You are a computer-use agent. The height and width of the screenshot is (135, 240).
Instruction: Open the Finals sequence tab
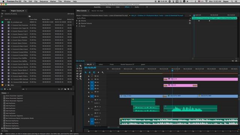click(112, 64)
